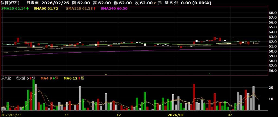Click the red up arrow beside SMA120
Screen dimensions: 278x117
click(94, 9)
